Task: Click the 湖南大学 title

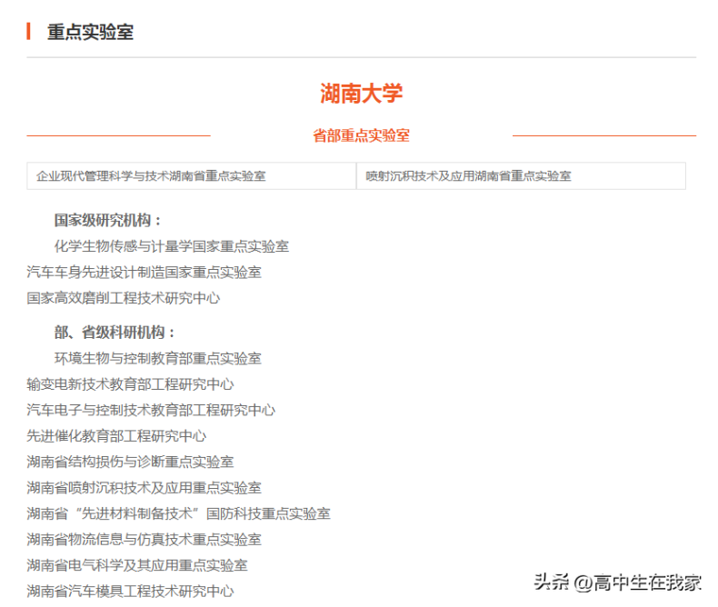Action: [362, 94]
